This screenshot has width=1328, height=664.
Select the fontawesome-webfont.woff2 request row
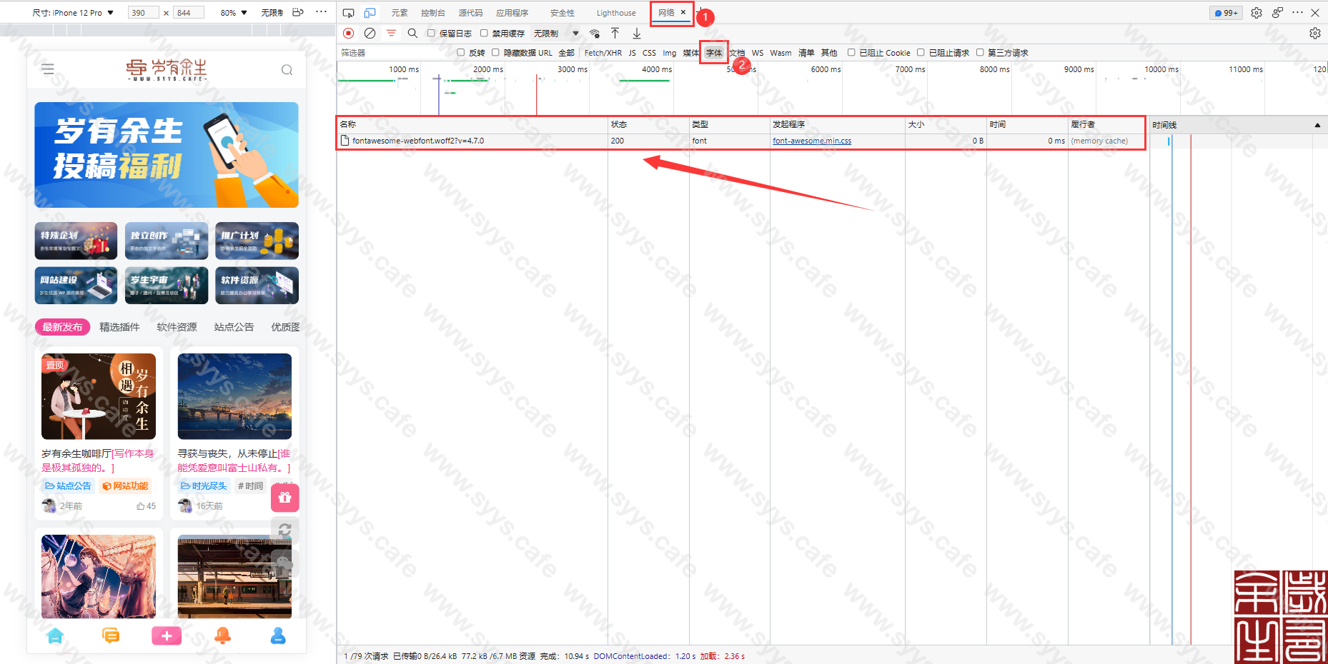click(741, 141)
